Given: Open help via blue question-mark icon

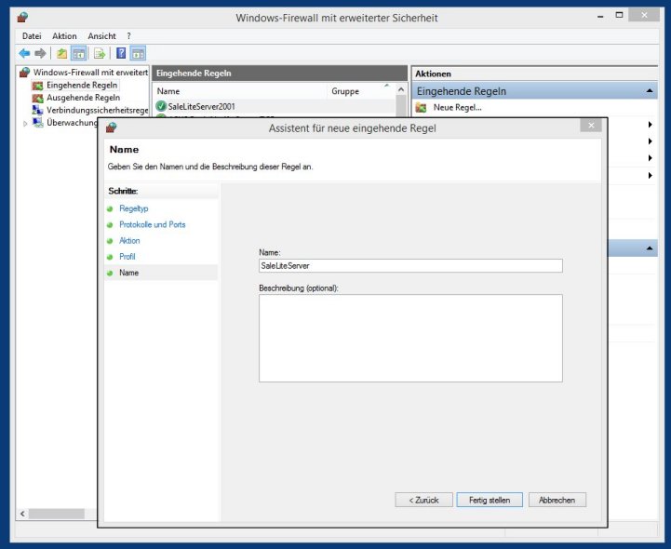Looking at the screenshot, I should (121, 53).
